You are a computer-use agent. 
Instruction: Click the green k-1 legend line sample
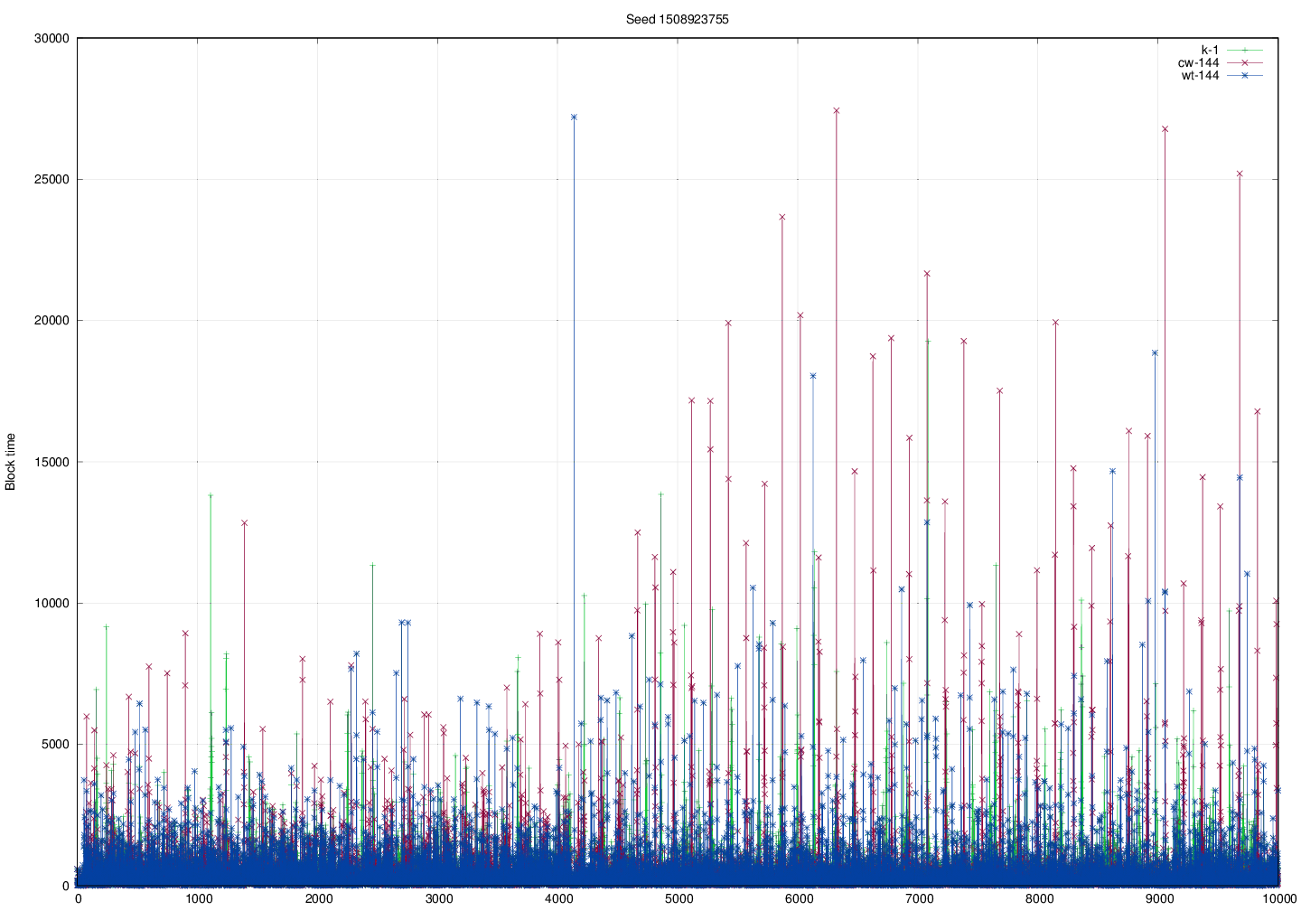tap(1244, 50)
